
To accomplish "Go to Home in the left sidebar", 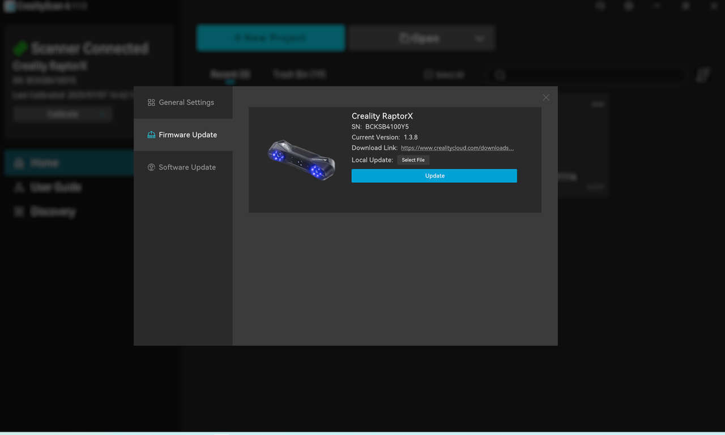I will point(69,163).
